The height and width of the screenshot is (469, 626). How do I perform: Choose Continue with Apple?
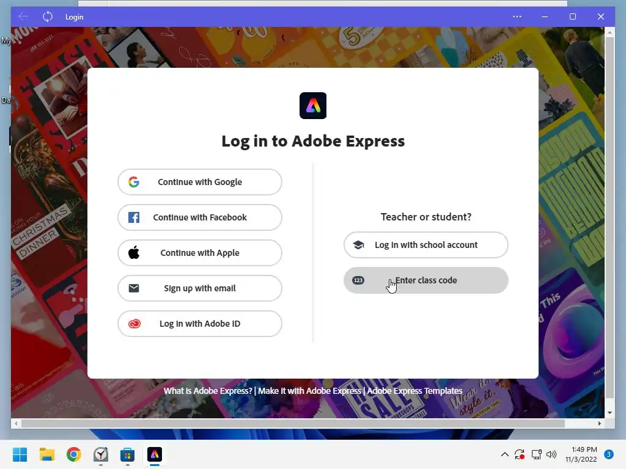point(200,253)
